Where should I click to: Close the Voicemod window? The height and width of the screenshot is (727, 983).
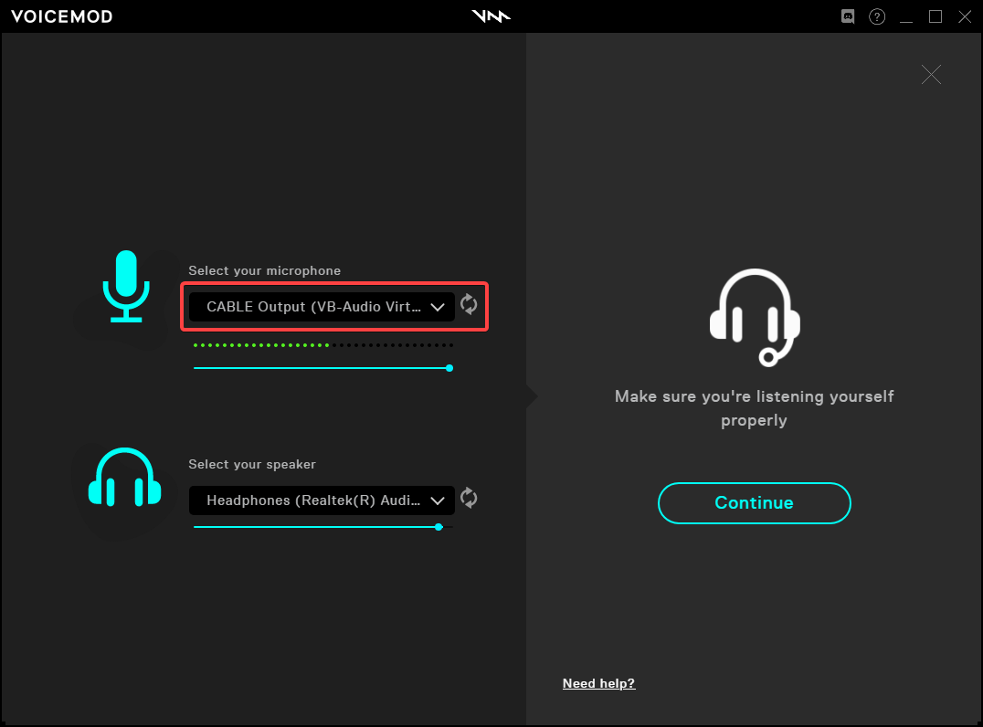point(965,16)
